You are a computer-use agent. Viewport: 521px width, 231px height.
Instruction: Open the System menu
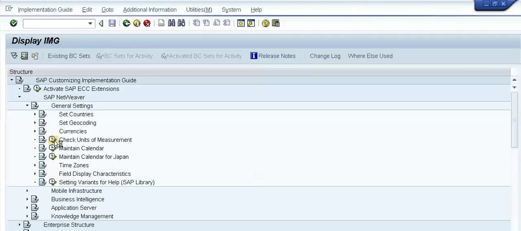(231, 9)
